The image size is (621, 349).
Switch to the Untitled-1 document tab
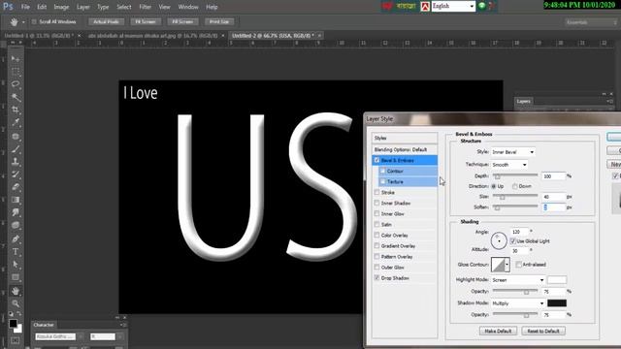pyautogui.click(x=39, y=36)
